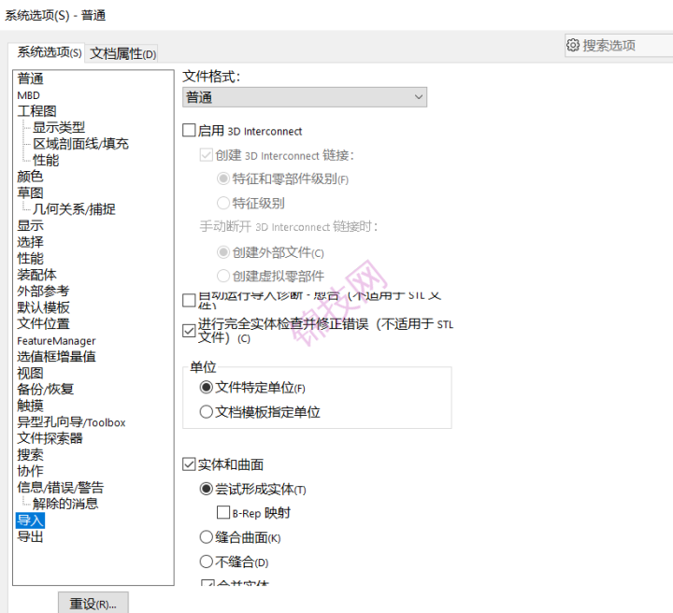The image size is (673, 613).
Task: Select 不缝合(D) radio button
Action: [x=206, y=562]
